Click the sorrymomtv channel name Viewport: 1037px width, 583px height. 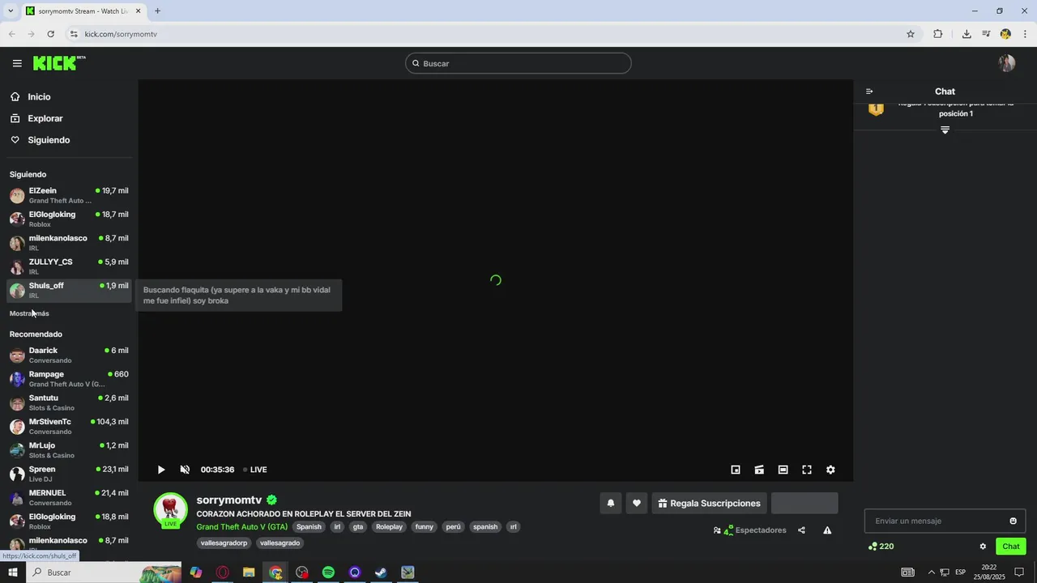(229, 500)
